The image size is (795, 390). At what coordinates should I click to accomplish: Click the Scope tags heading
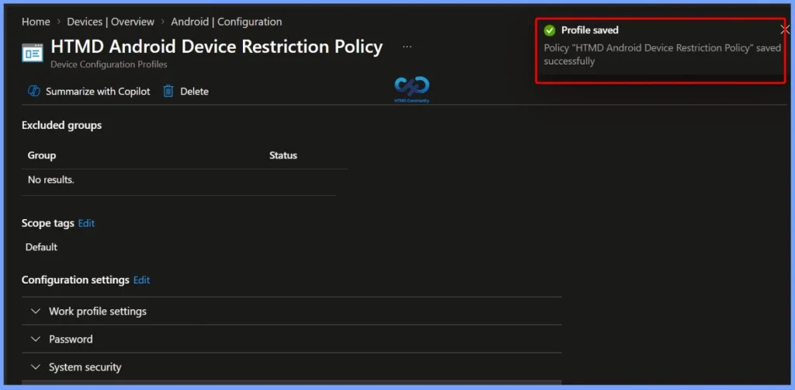click(x=47, y=223)
